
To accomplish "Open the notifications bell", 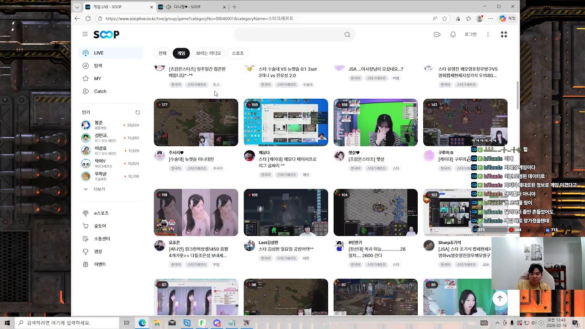I will 453,34.
